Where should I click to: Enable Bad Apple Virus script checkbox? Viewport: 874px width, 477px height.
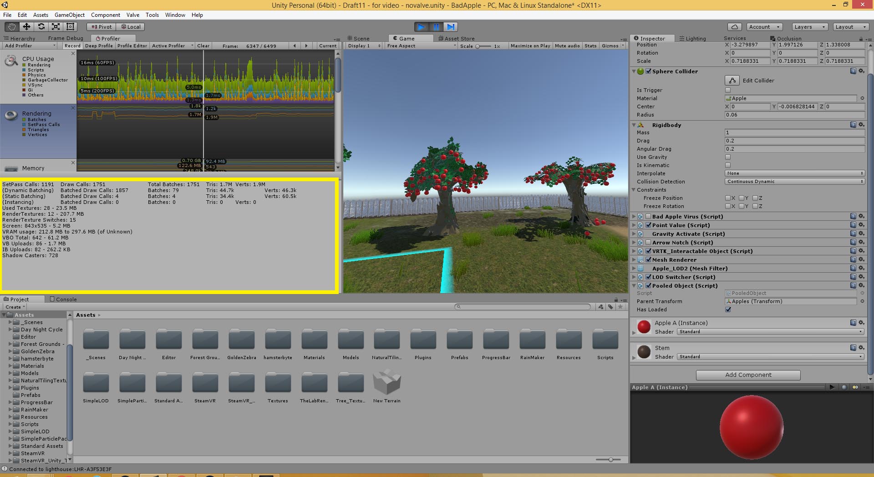click(x=649, y=217)
